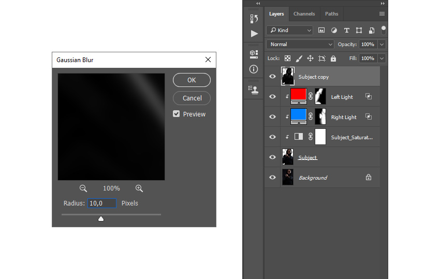Filter layers by adjustment layers icon
The height and width of the screenshot is (279, 440).
click(x=334, y=31)
